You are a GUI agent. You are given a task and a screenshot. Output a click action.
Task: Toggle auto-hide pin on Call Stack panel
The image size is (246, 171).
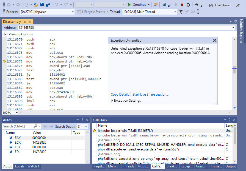pyautogui.click(x=229, y=120)
